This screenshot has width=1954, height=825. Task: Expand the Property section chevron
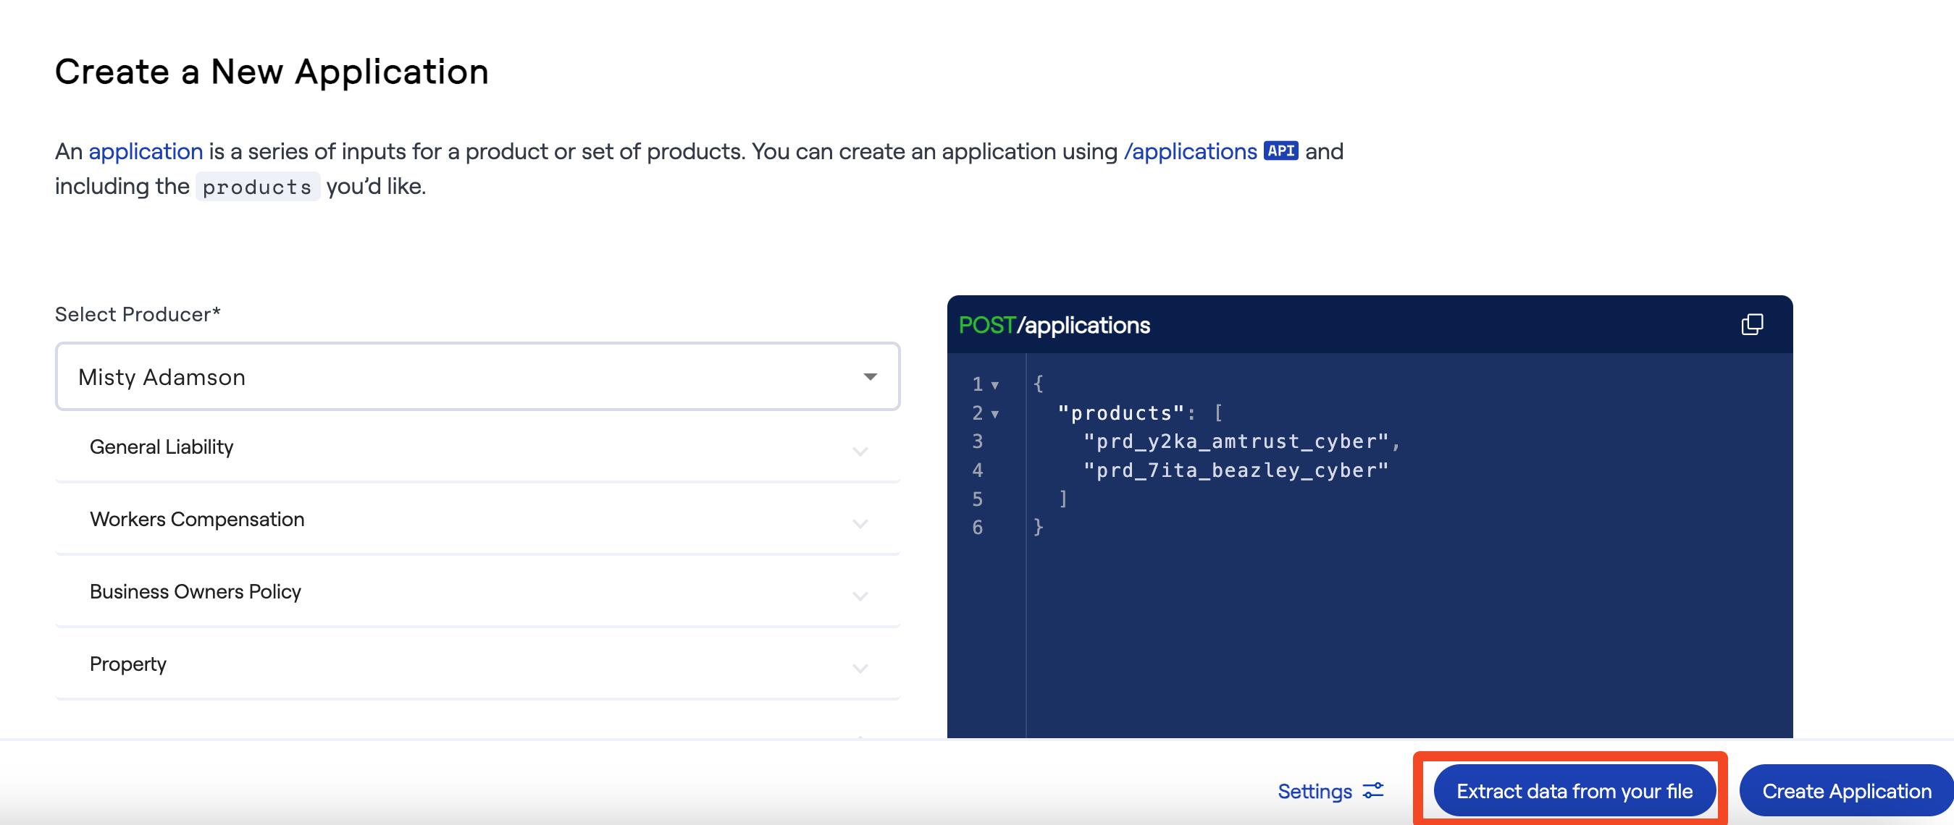click(x=860, y=668)
